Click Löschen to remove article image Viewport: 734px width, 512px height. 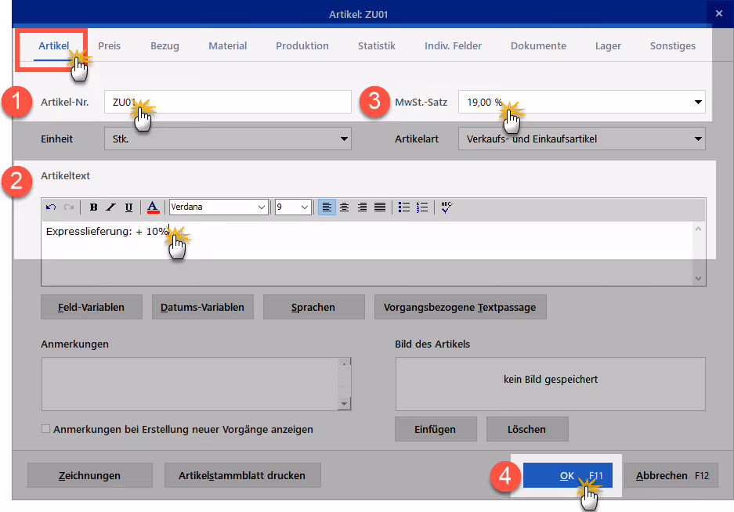tap(527, 429)
